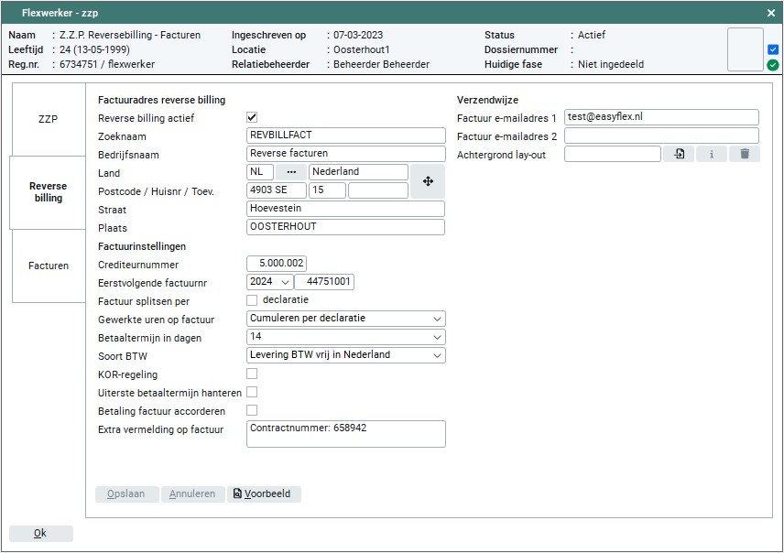The width and height of the screenshot is (784, 553).
Task: Click the green checkmark status icon
Action: [x=773, y=65]
